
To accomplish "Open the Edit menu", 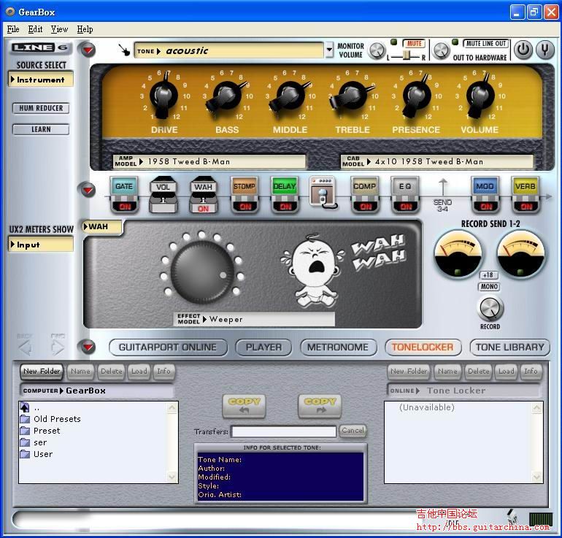I will coord(35,29).
